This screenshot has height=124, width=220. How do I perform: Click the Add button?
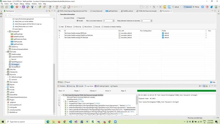pyautogui.click(x=61, y=27)
